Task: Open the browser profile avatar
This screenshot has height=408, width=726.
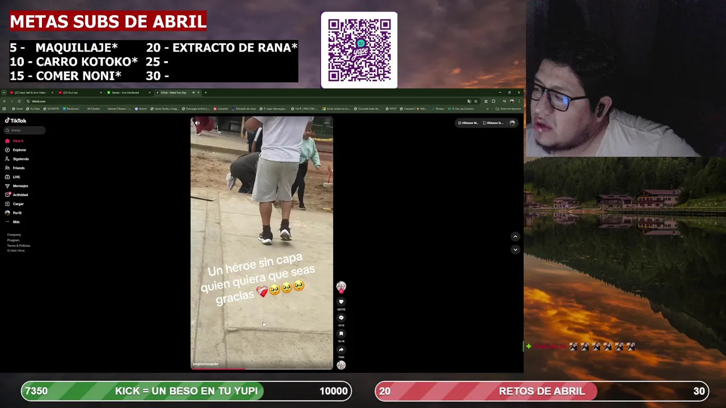Action: coord(512,101)
